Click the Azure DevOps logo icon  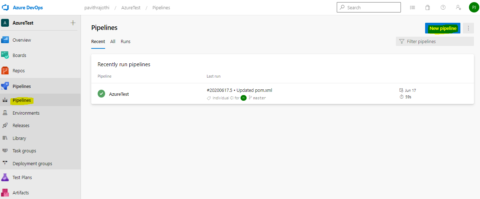[5, 7]
